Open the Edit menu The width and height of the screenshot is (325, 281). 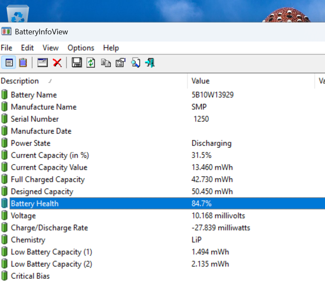(27, 48)
